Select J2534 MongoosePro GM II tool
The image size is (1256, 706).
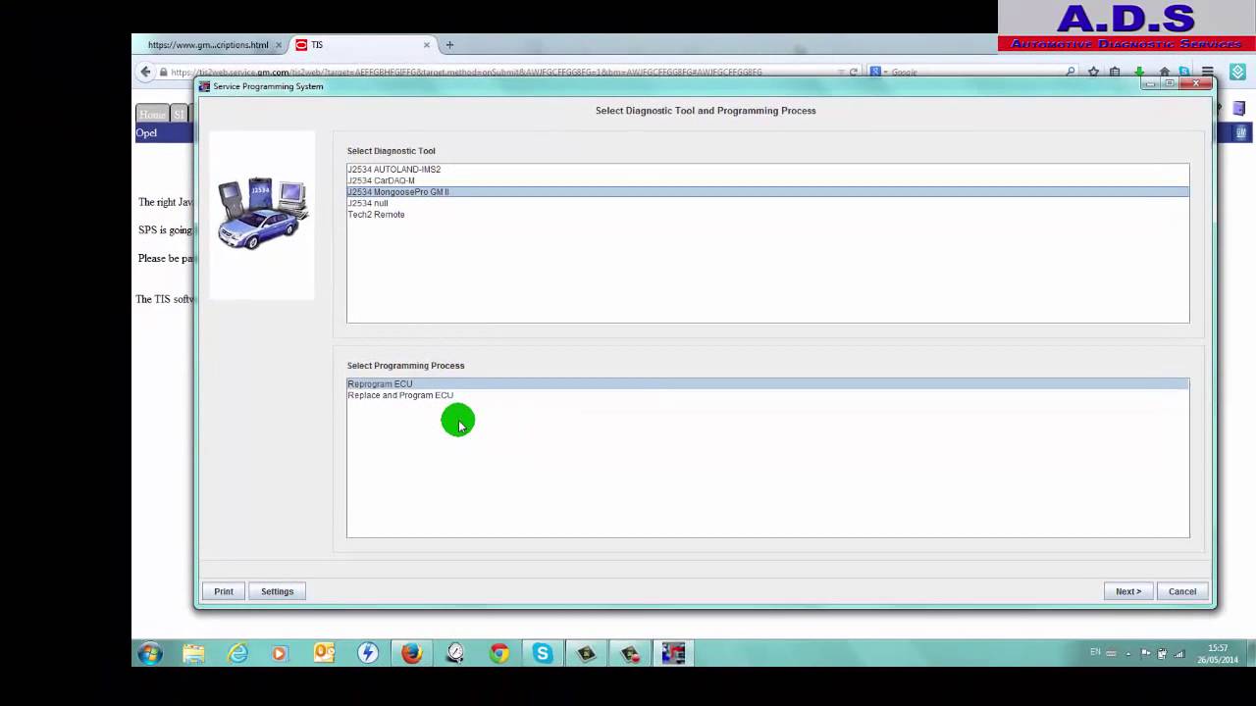(x=767, y=192)
